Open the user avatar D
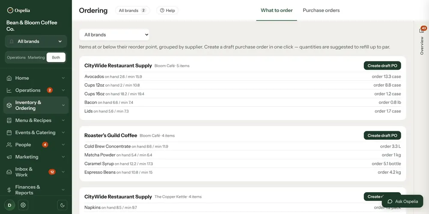 pyautogui.click(x=9, y=205)
